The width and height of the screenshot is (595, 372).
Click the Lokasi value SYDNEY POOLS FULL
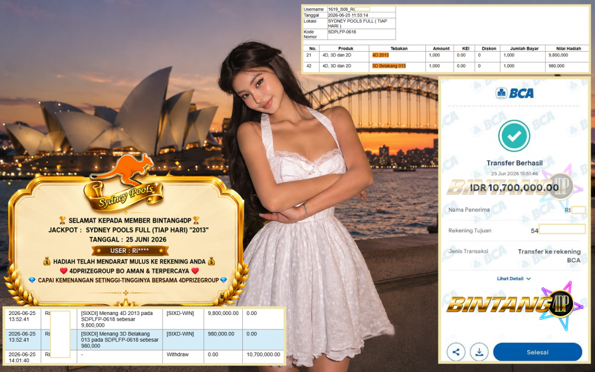[357, 23]
